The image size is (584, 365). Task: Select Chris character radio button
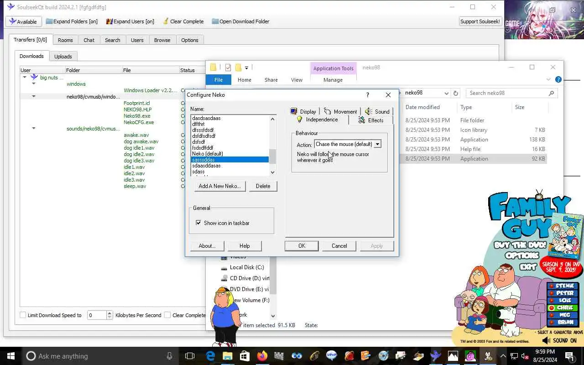tap(552, 308)
